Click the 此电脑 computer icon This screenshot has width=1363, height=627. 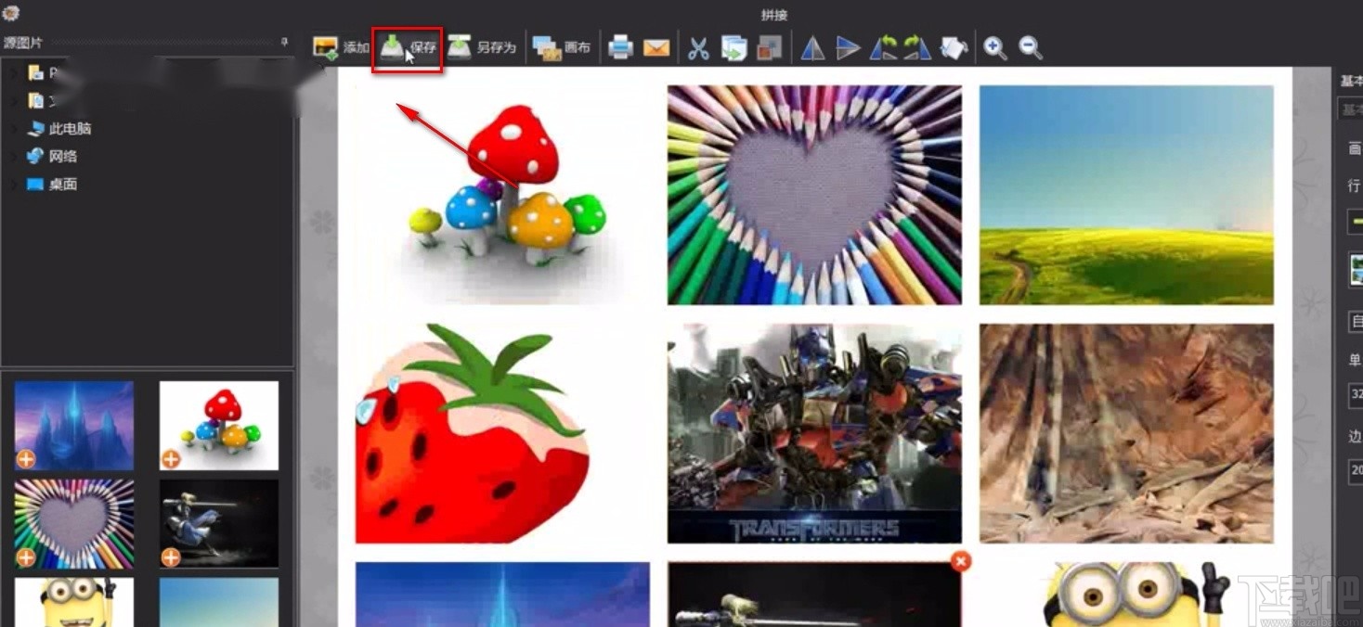point(35,129)
